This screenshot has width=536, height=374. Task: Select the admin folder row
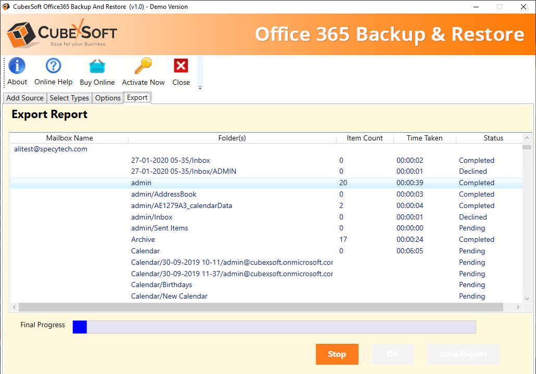click(266, 183)
